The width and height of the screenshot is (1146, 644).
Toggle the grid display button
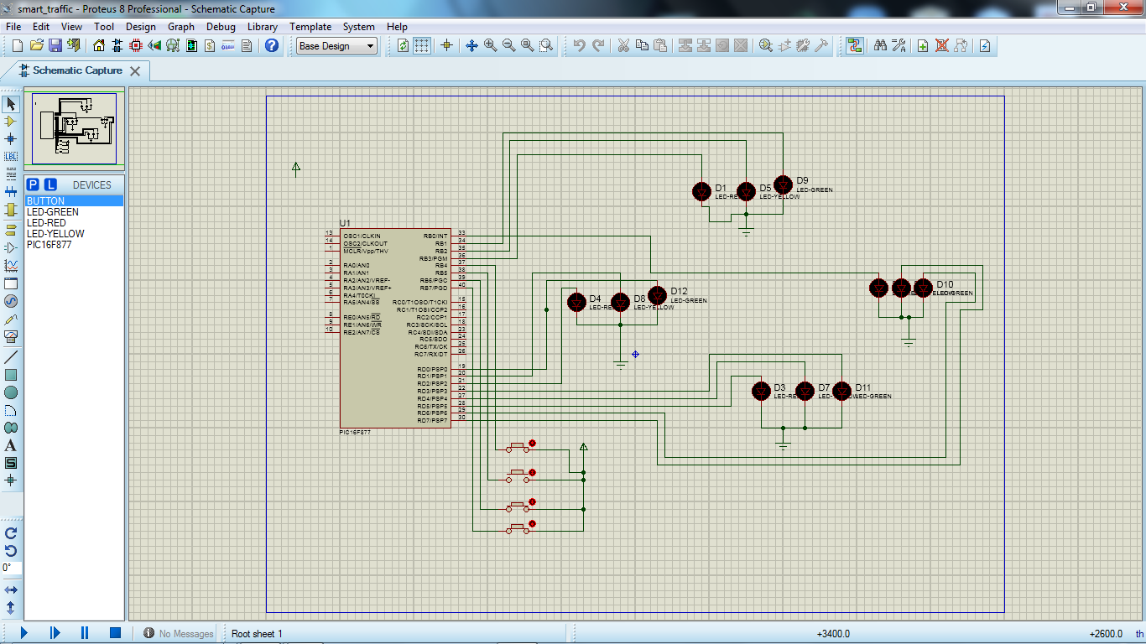pos(422,45)
